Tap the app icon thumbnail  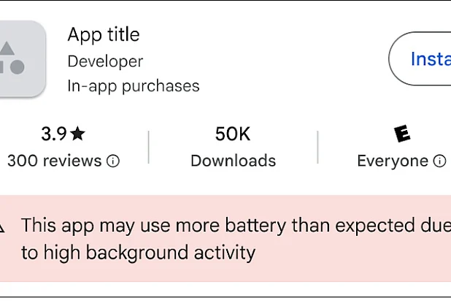[x=20, y=58]
